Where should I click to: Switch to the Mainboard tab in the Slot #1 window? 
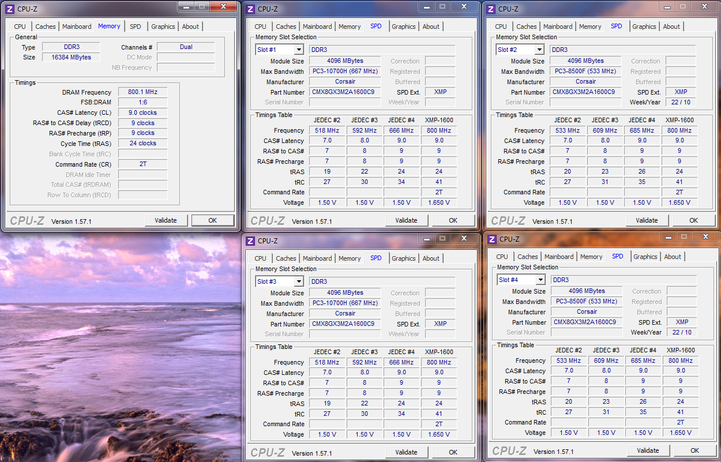click(x=317, y=27)
